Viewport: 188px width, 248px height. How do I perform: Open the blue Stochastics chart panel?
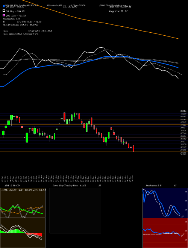tap(165, 203)
